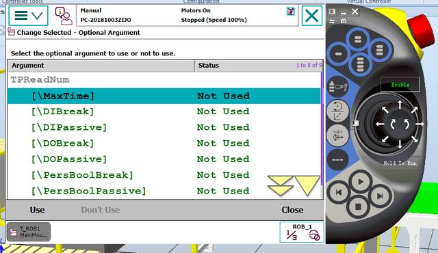
Task: Click the Hold To Run button
Action: [400, 163]
